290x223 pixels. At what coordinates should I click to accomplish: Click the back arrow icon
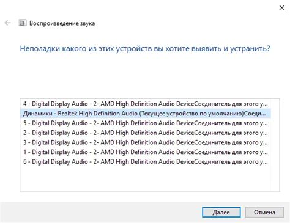pyautogui.click(x=7, y=23)
